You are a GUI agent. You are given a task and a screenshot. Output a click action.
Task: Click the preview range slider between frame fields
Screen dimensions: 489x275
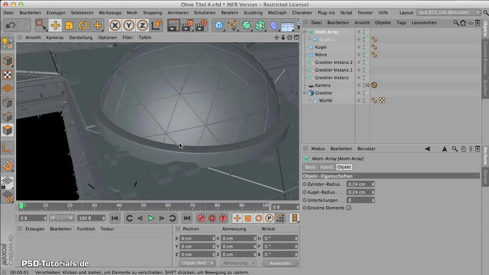point(62,218)
